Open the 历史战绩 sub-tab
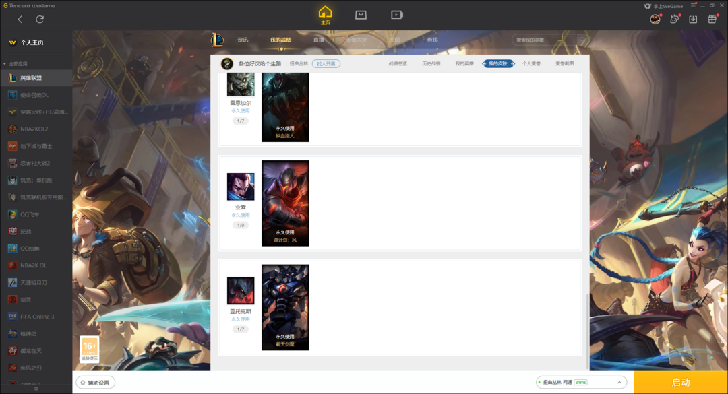Image resolution: width=728 pixels, height=394 pixels. (431, 63)
